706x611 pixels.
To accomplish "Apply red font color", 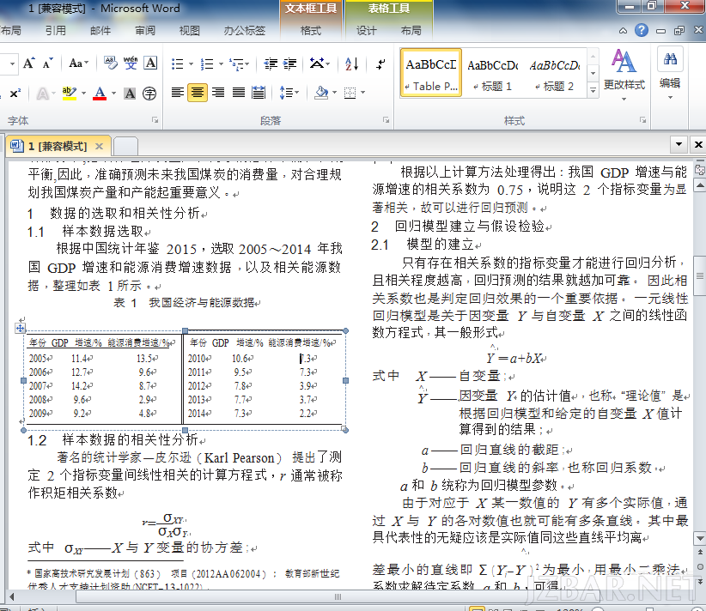I will tap(100, 94).
